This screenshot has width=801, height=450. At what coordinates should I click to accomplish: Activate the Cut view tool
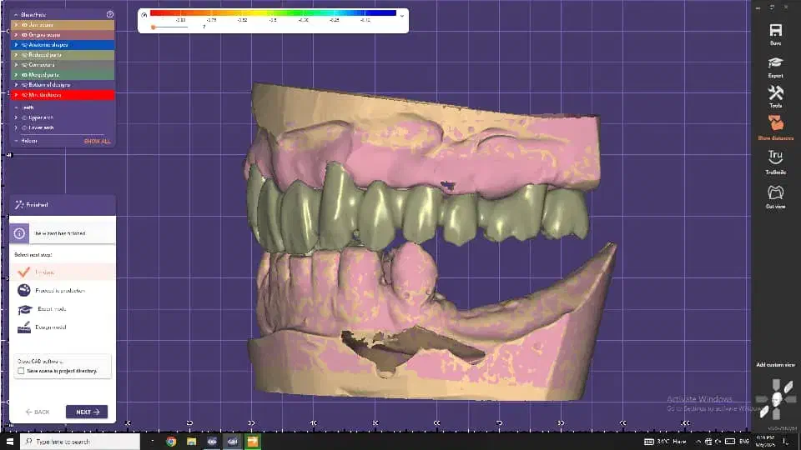coord(775,192)
